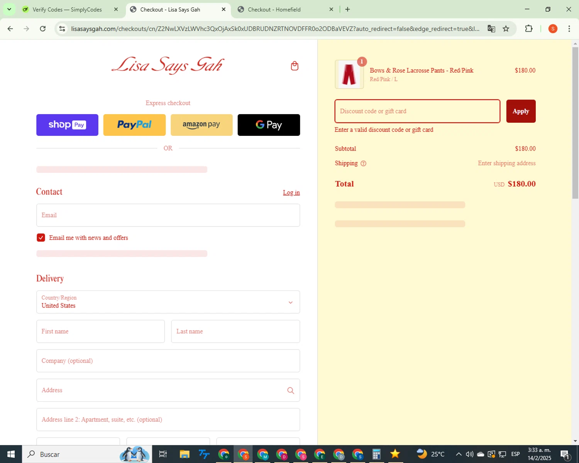
Task: Click the Last name field
Action: [235, 331]
